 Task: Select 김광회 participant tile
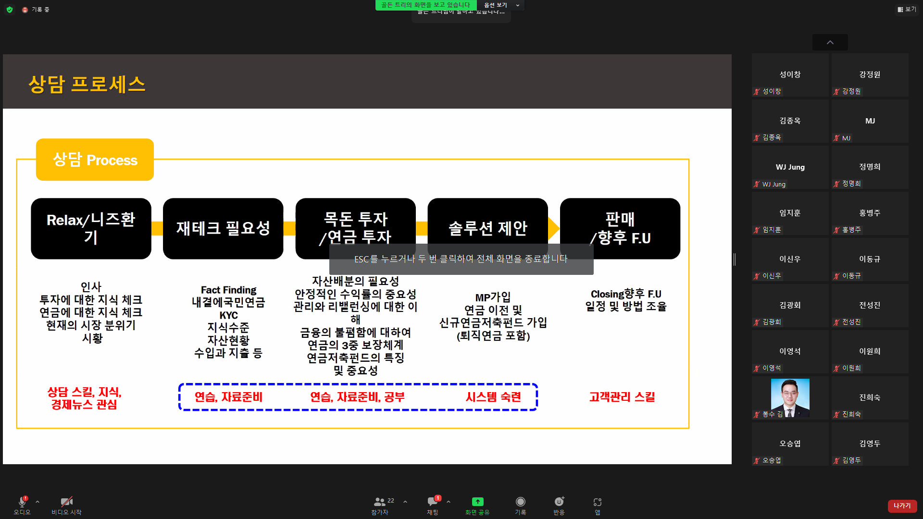790,306
